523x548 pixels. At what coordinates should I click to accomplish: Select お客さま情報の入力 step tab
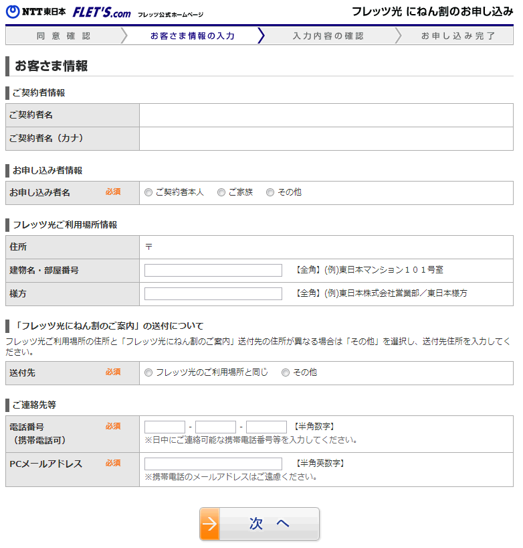(x=192, y=36)
